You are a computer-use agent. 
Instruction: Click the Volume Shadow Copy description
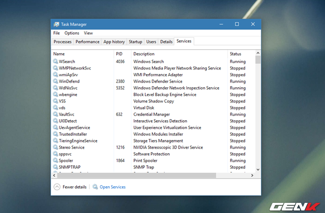153,101
